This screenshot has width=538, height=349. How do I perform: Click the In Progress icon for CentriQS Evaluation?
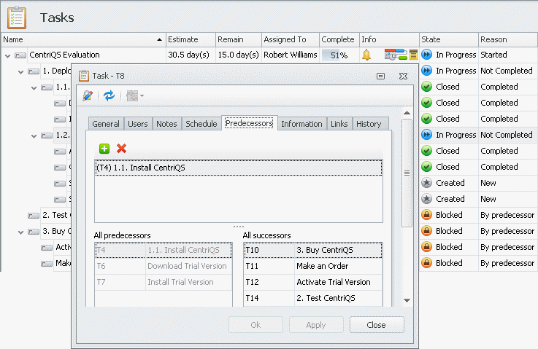[427, 55]
